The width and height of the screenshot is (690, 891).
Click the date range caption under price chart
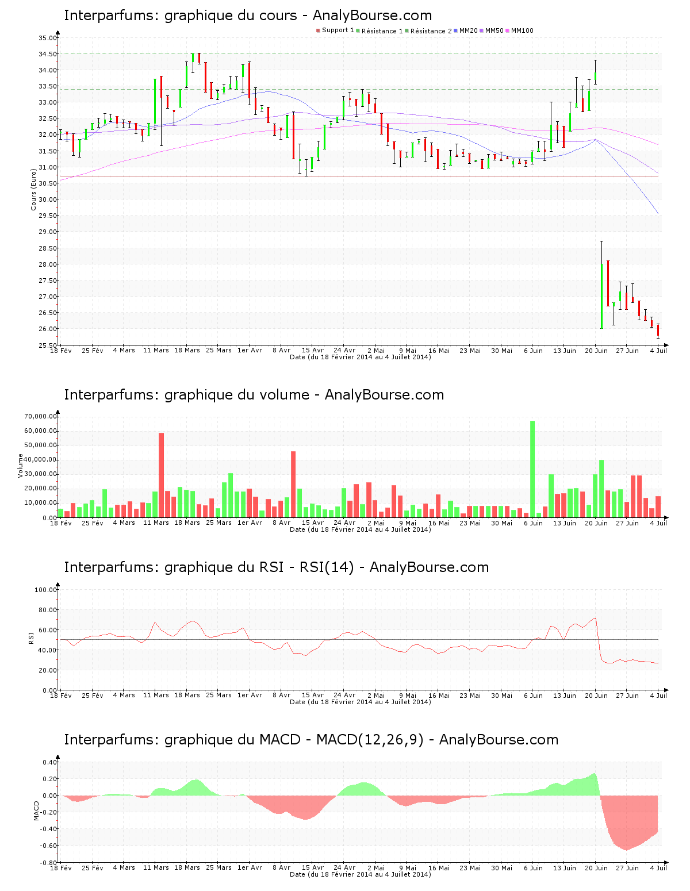(x=361, y=357)
